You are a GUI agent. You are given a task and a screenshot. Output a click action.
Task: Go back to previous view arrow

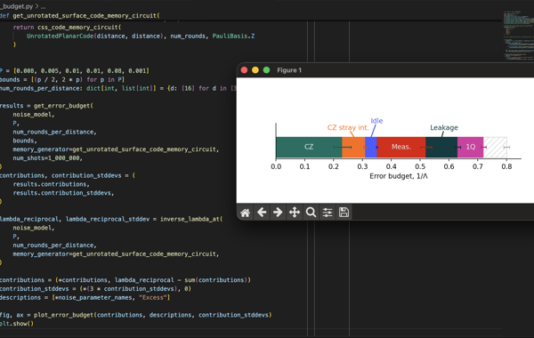click(x=262, y=213)
